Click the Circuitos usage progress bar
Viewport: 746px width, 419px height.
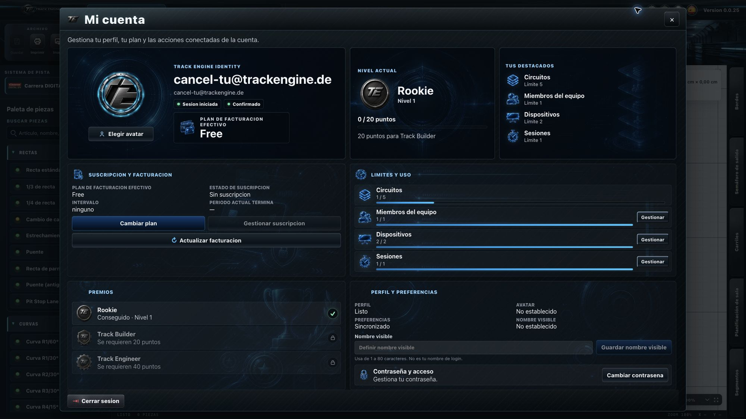click(x=520, y=203)
